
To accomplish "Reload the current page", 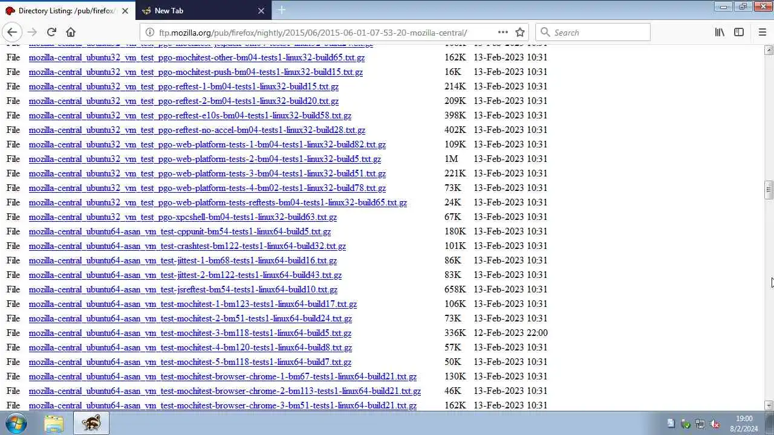I will (x=51, y=32).
